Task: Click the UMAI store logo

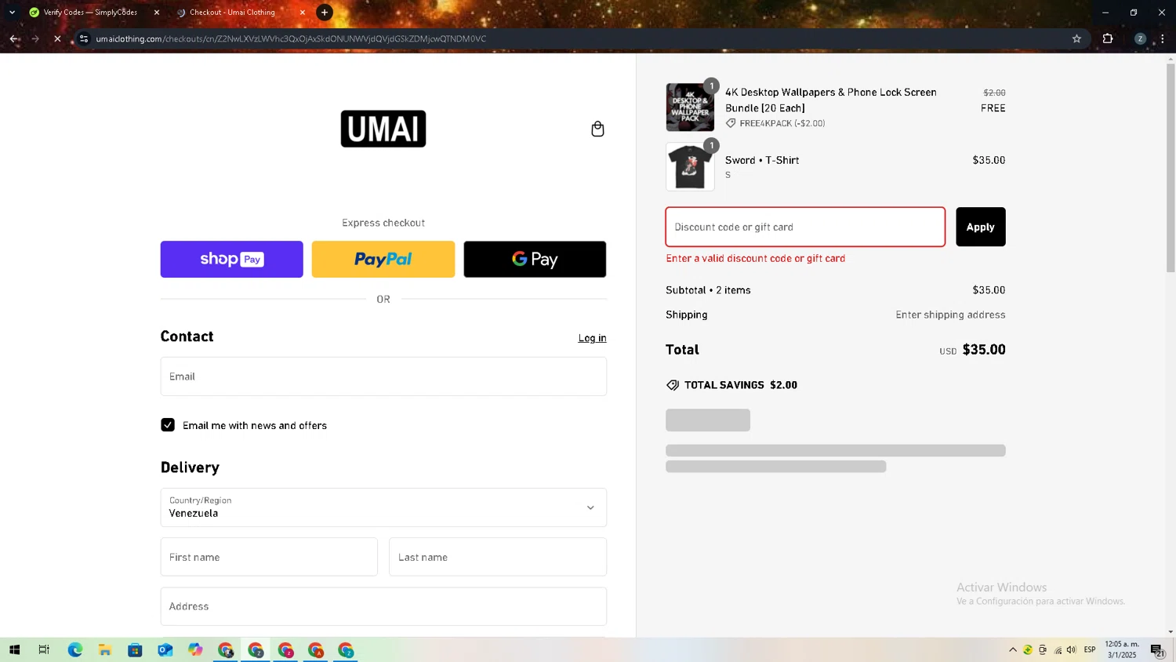Action: click(x=383, y=129)
